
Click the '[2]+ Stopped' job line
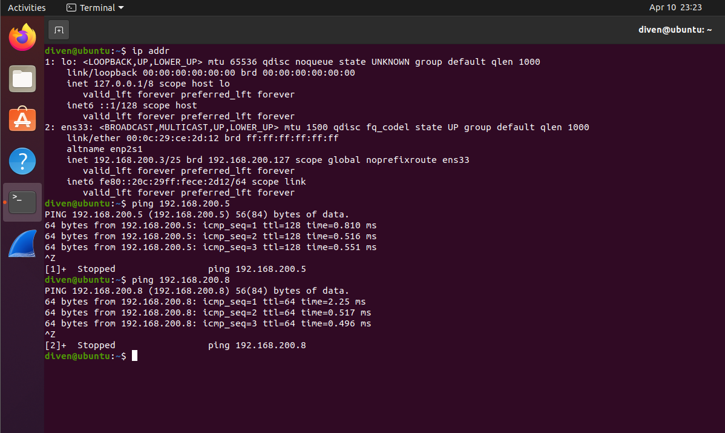(x=80, y=345)
